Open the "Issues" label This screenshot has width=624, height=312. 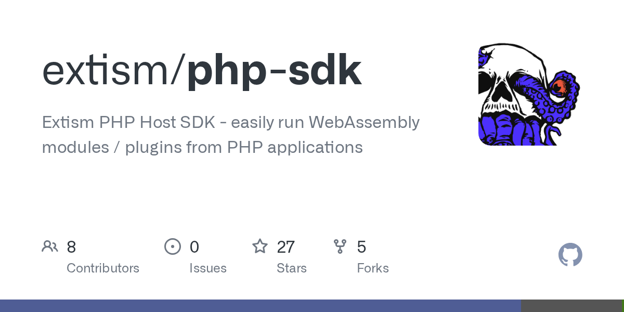coord(208,268)
